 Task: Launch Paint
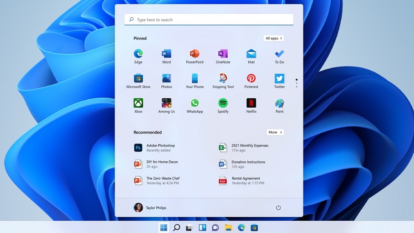(279, 103)
